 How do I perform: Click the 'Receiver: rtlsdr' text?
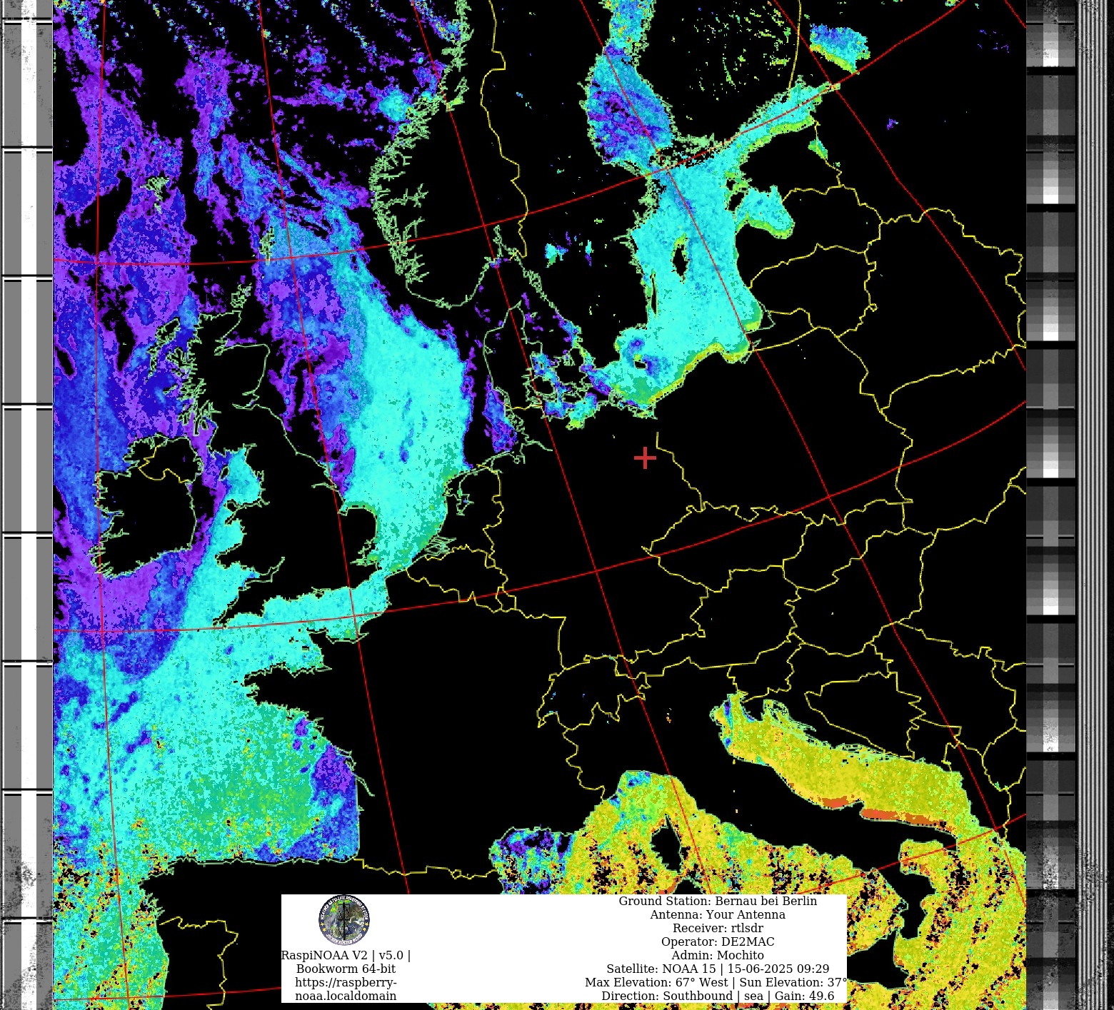pos(718,928)
